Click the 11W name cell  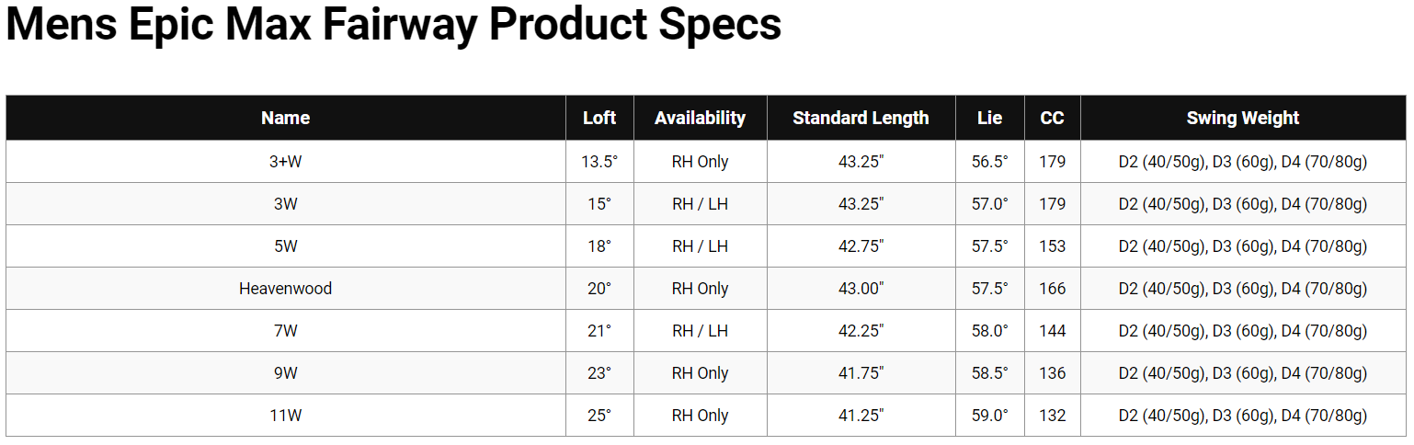coord(285,416)
